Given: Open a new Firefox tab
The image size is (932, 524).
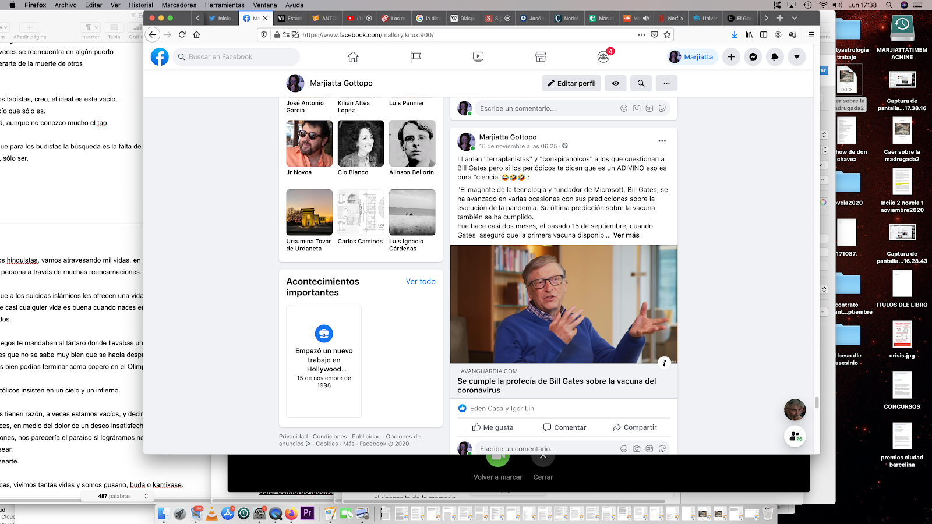Looking at the screenshot, I should coord(780,18).
